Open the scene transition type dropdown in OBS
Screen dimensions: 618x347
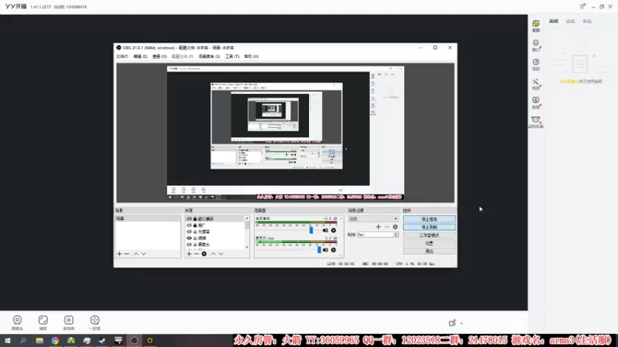point(373,219)
